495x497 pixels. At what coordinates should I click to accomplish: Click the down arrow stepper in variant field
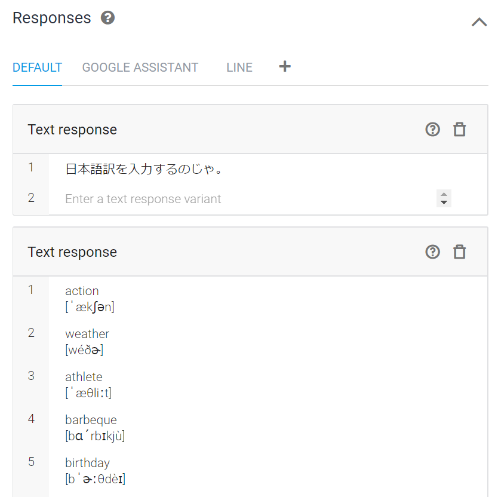tap(444, 203)
